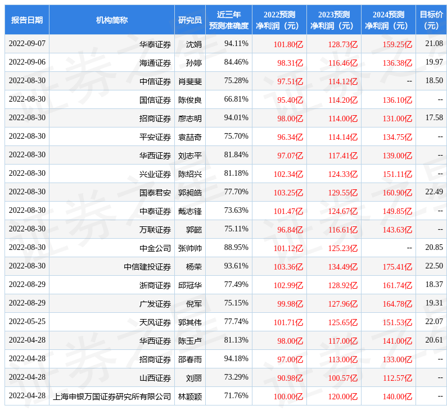The width and height of the screenshot is (447, 410).
Task: Click the 机构简称 column header
Action: tap(112, 20)
